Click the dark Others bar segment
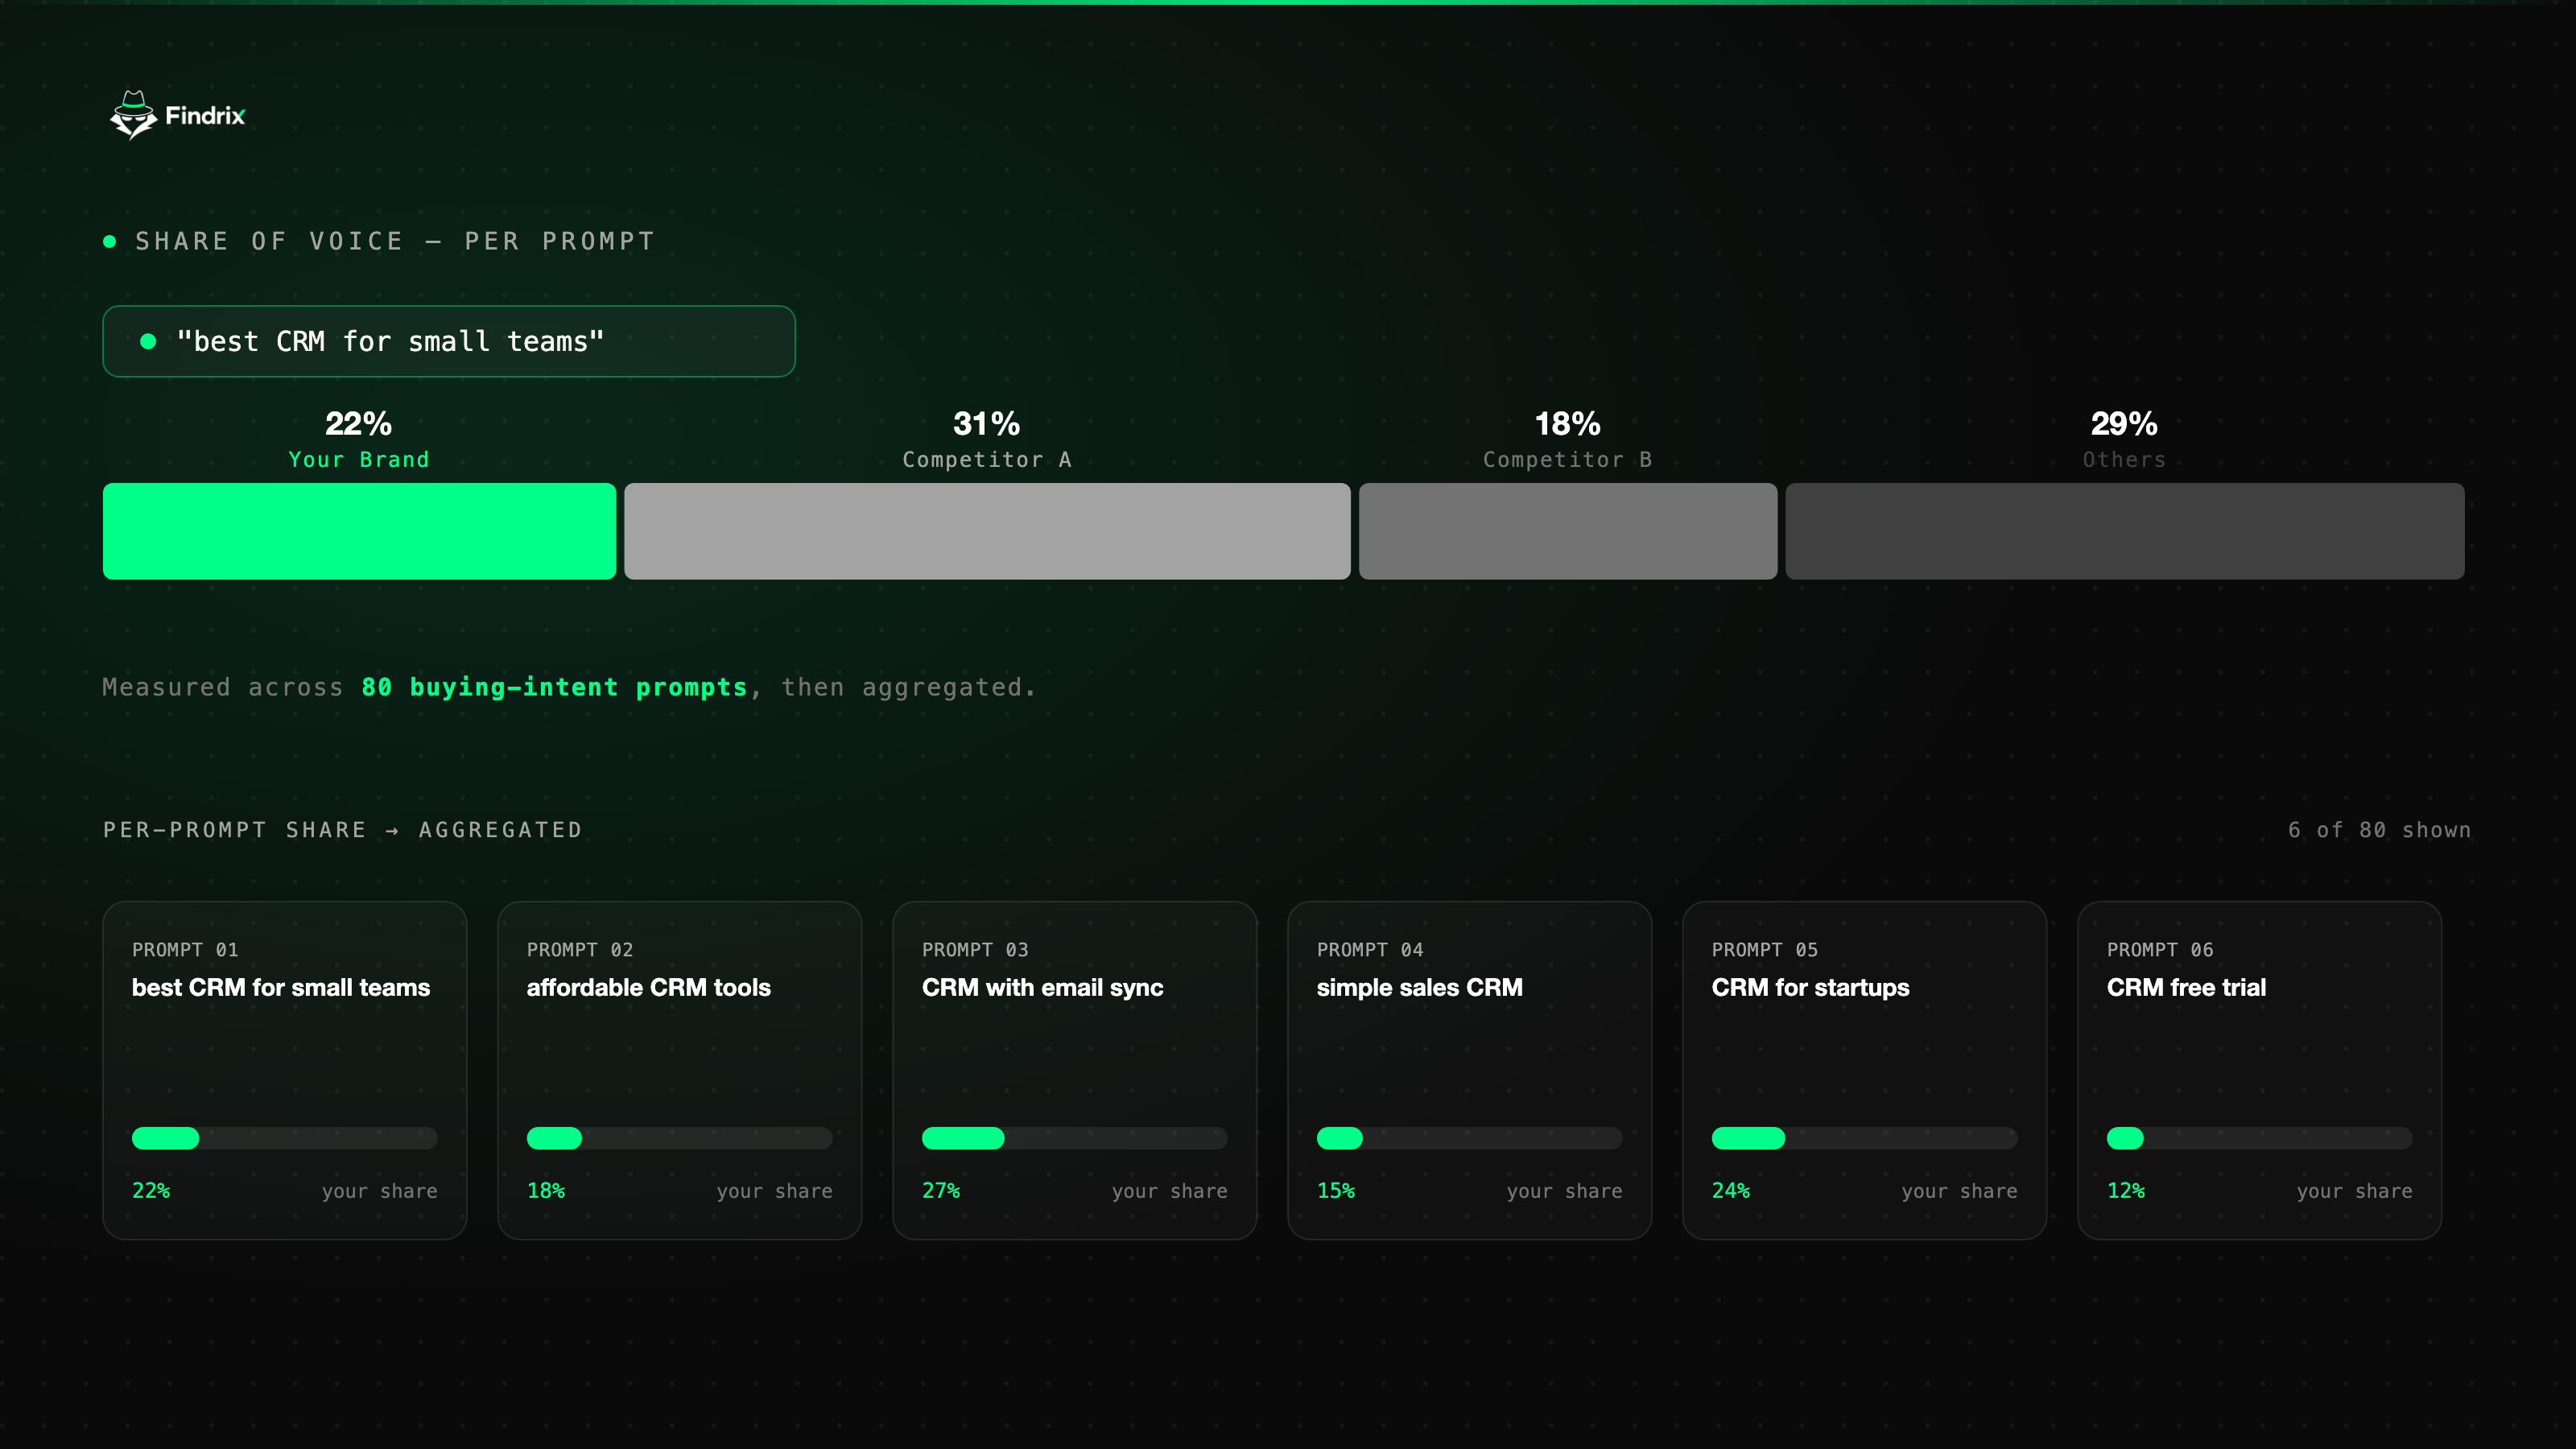The image size is (2576, 1449). [2125, 531]
